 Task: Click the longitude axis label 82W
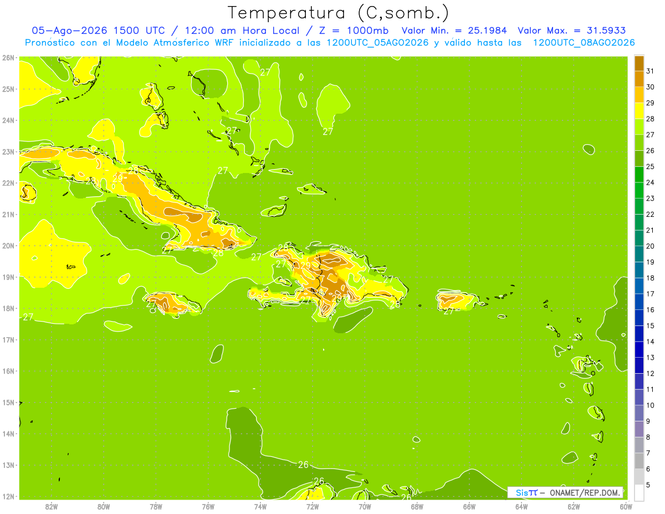point(51,506)
